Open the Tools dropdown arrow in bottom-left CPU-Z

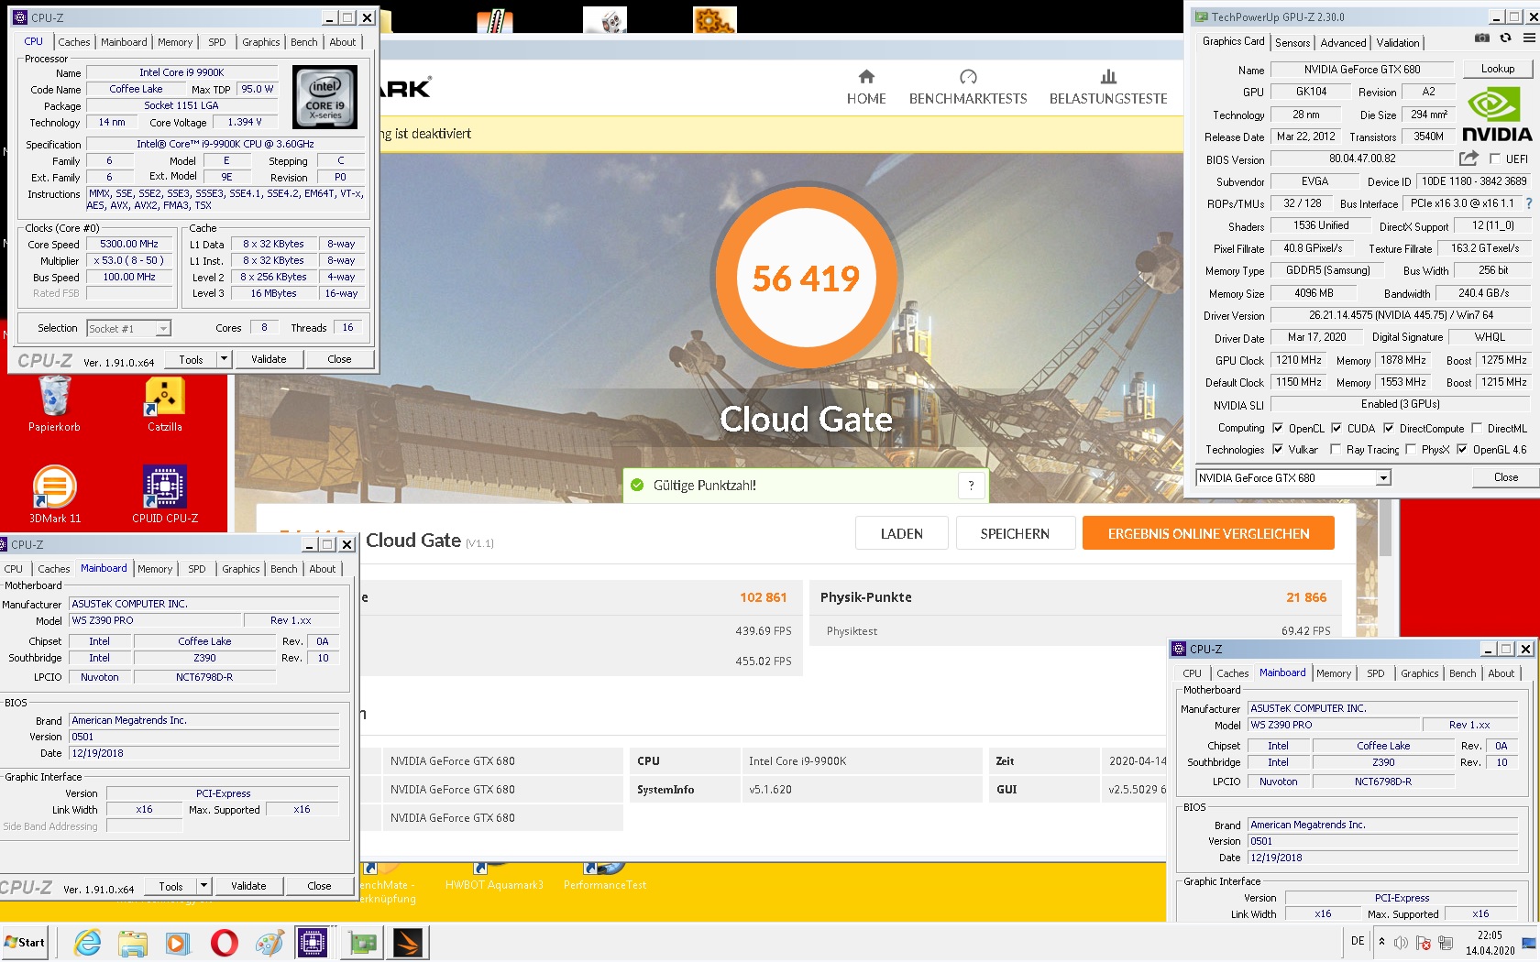click(203, 886)
